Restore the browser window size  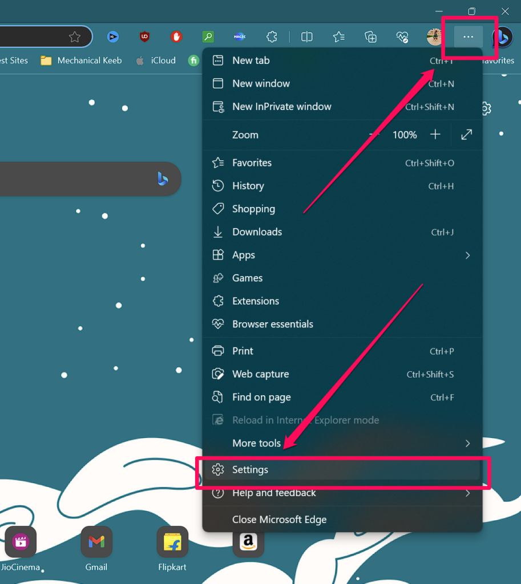click(472, 11)
